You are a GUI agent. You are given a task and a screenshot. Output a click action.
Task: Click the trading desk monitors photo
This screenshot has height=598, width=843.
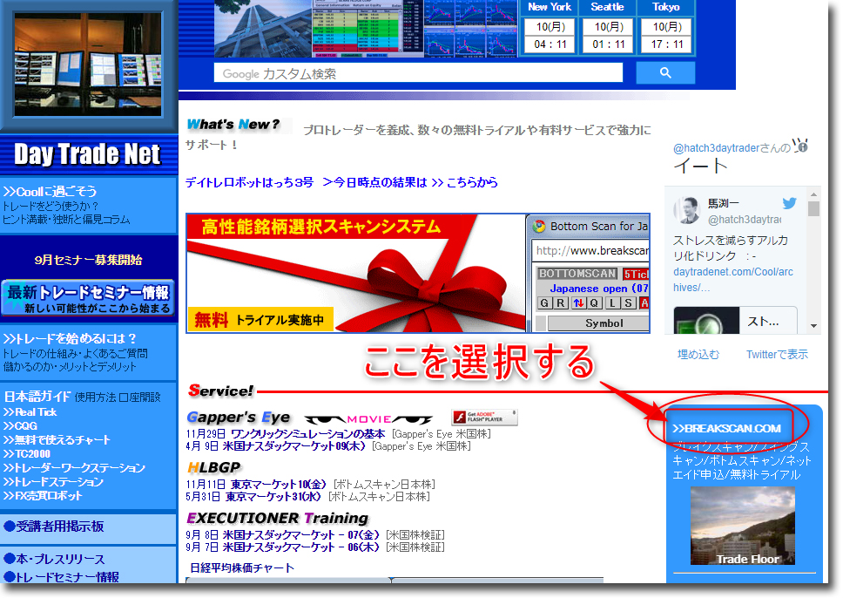[x=88, y=64]
